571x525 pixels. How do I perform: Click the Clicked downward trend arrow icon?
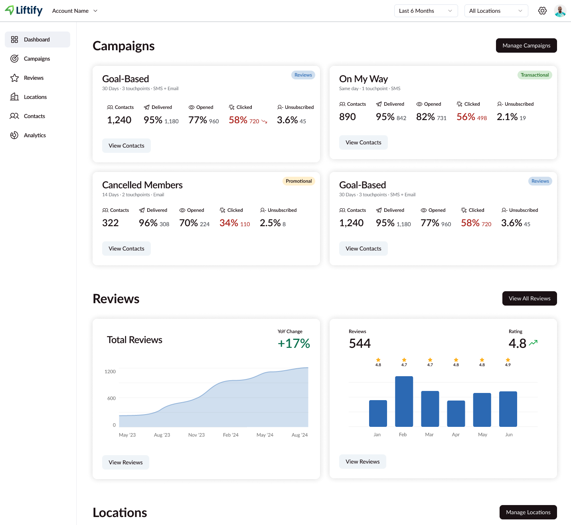tap(264, 121)
